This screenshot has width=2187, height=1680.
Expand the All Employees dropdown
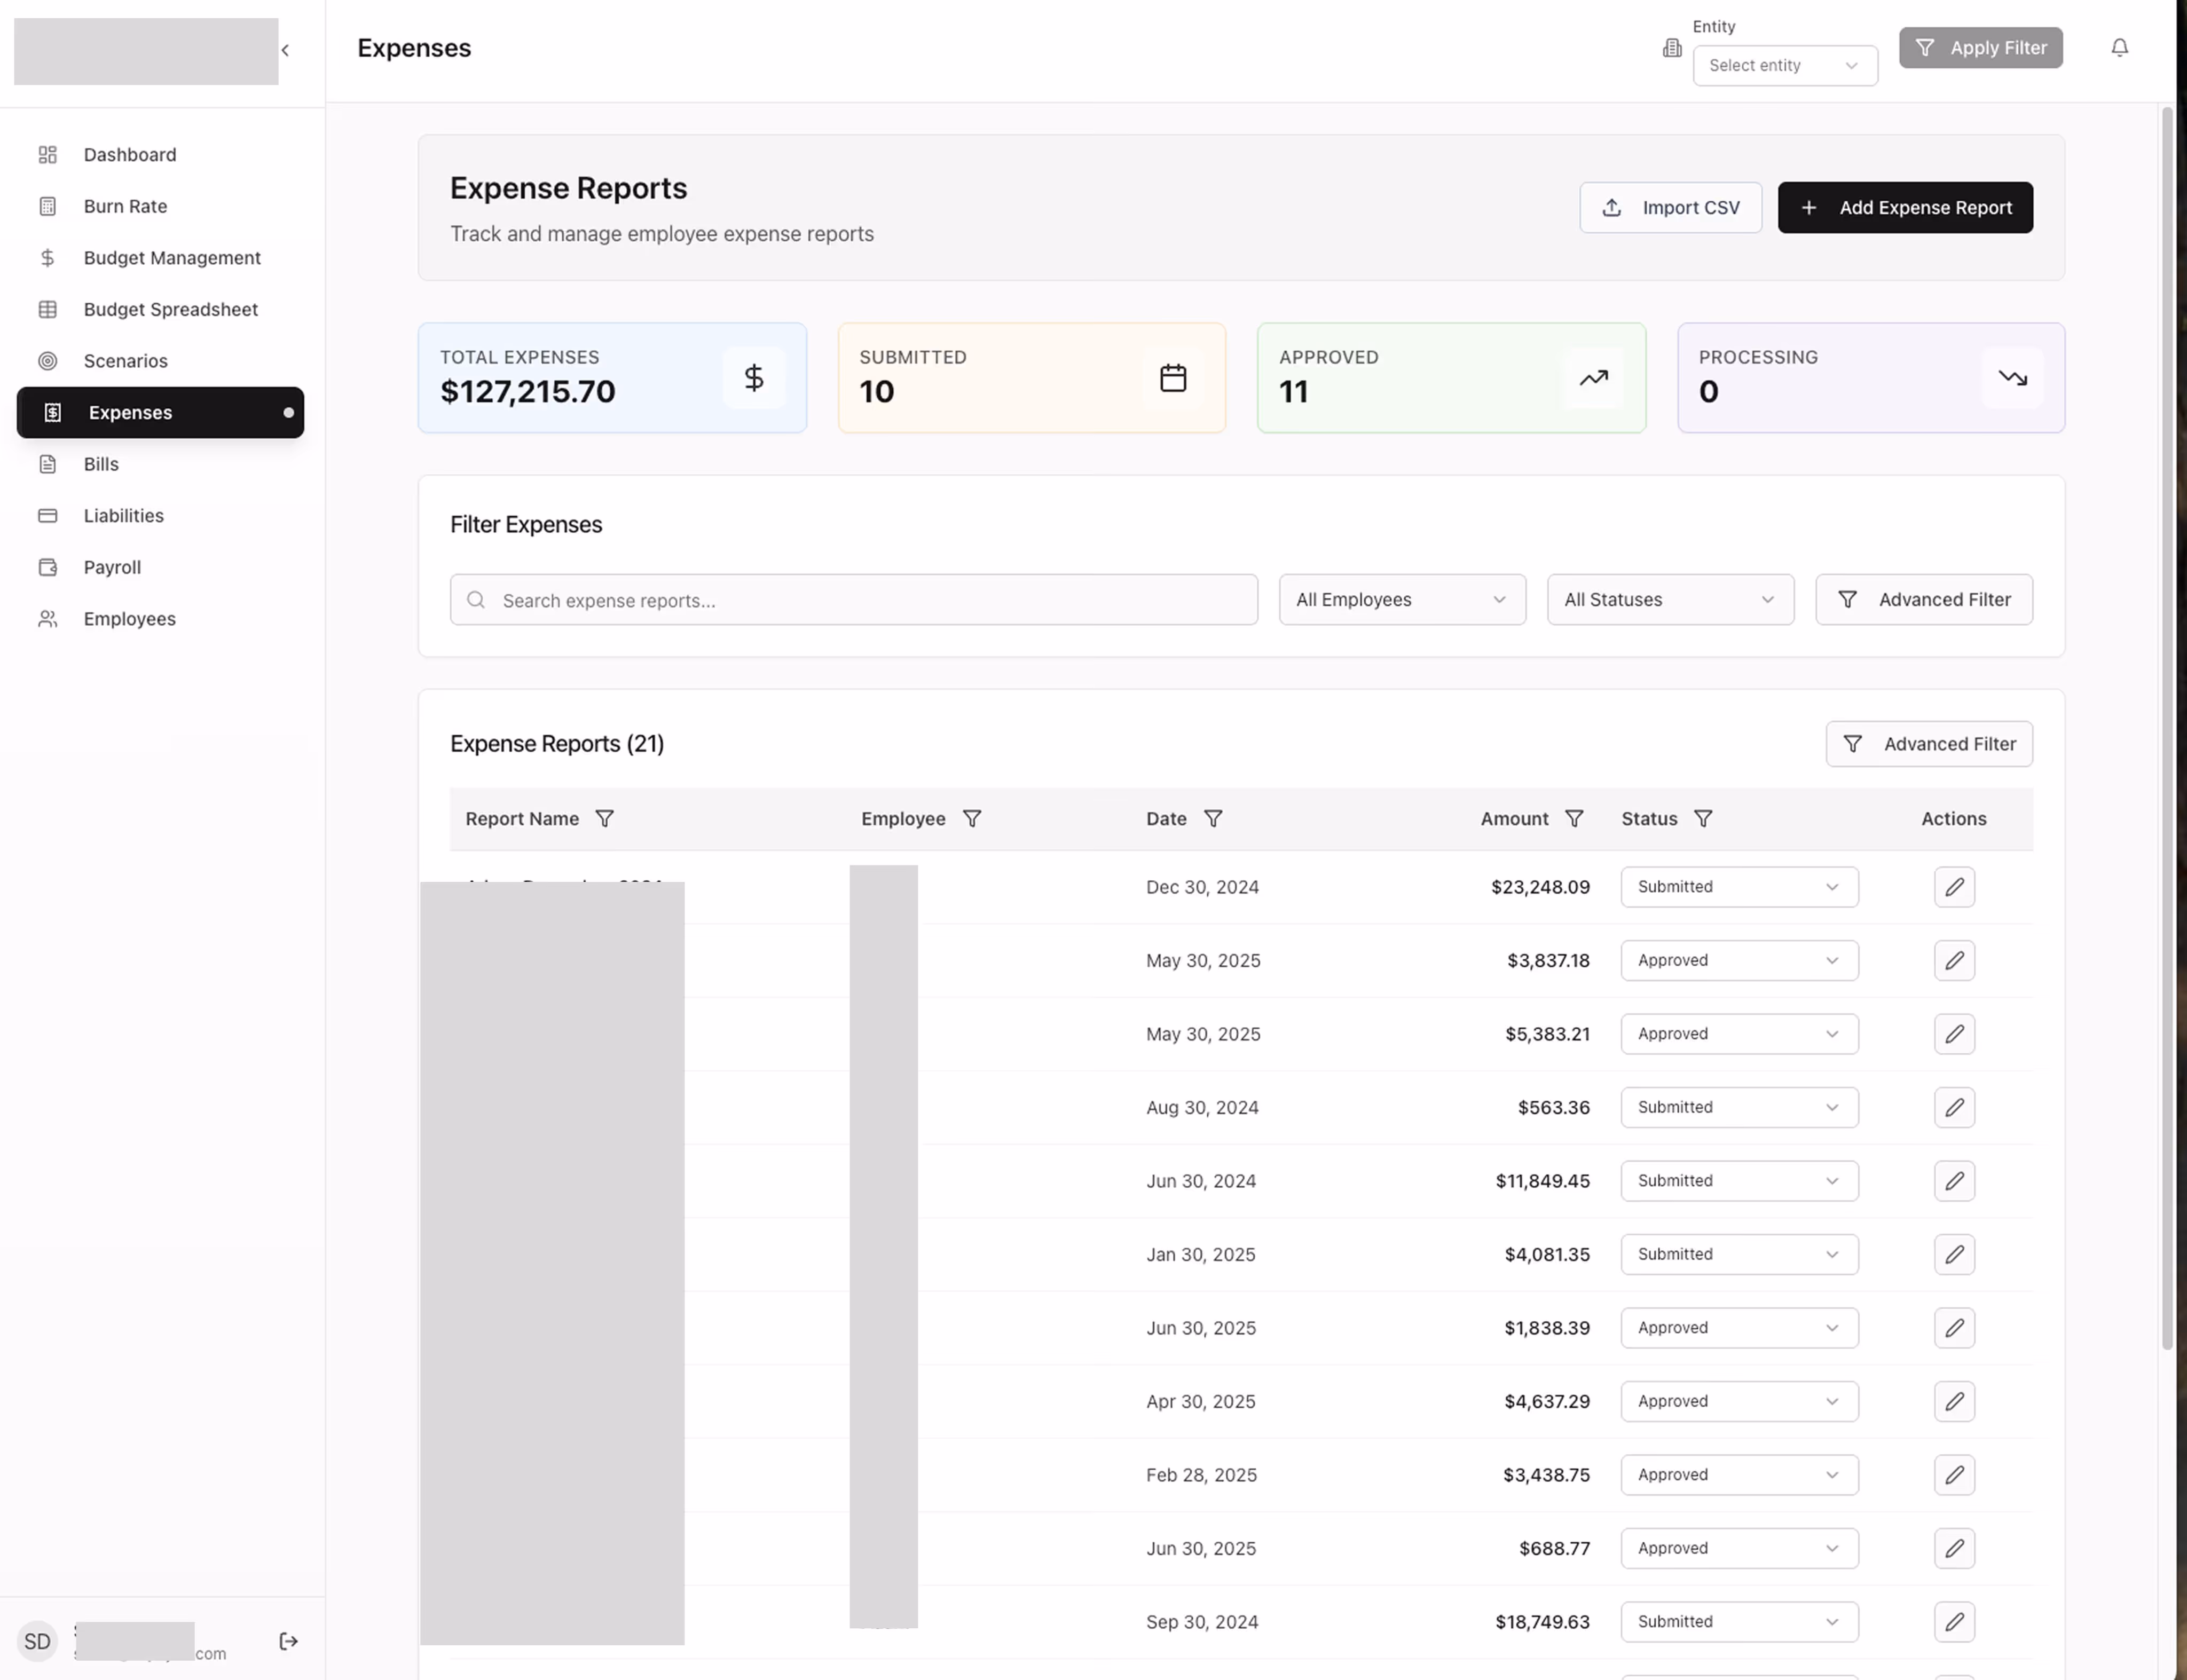(x=1401, y=600)
